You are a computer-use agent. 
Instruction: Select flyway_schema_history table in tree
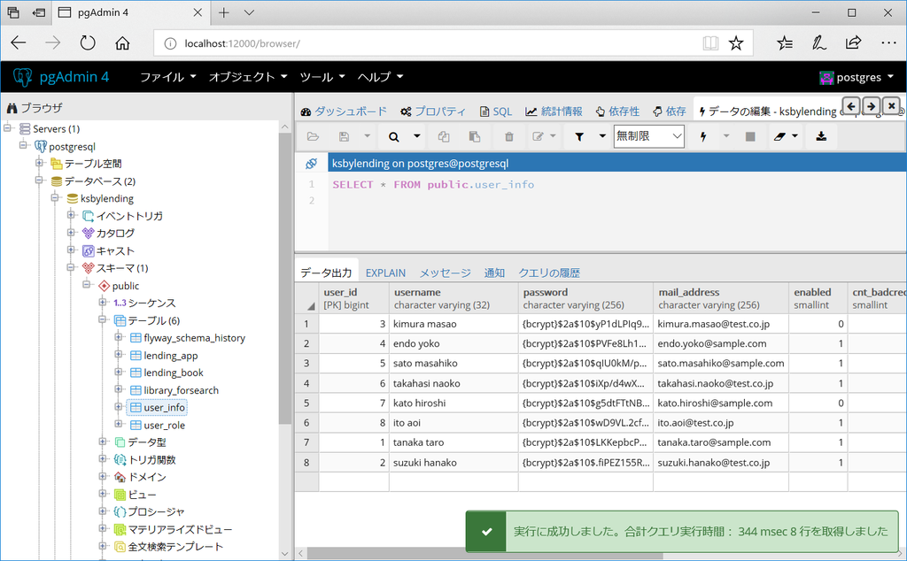pyautogui.click(x=194, y=338)
